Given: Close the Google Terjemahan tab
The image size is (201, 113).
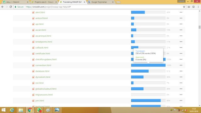Looking at the screenshot, I should [113, 2].
